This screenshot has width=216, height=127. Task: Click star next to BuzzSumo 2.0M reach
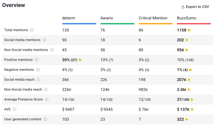[x=189, y=89]
